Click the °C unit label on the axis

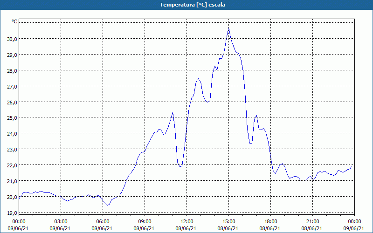pyautogui.click(x=14, y=21)
